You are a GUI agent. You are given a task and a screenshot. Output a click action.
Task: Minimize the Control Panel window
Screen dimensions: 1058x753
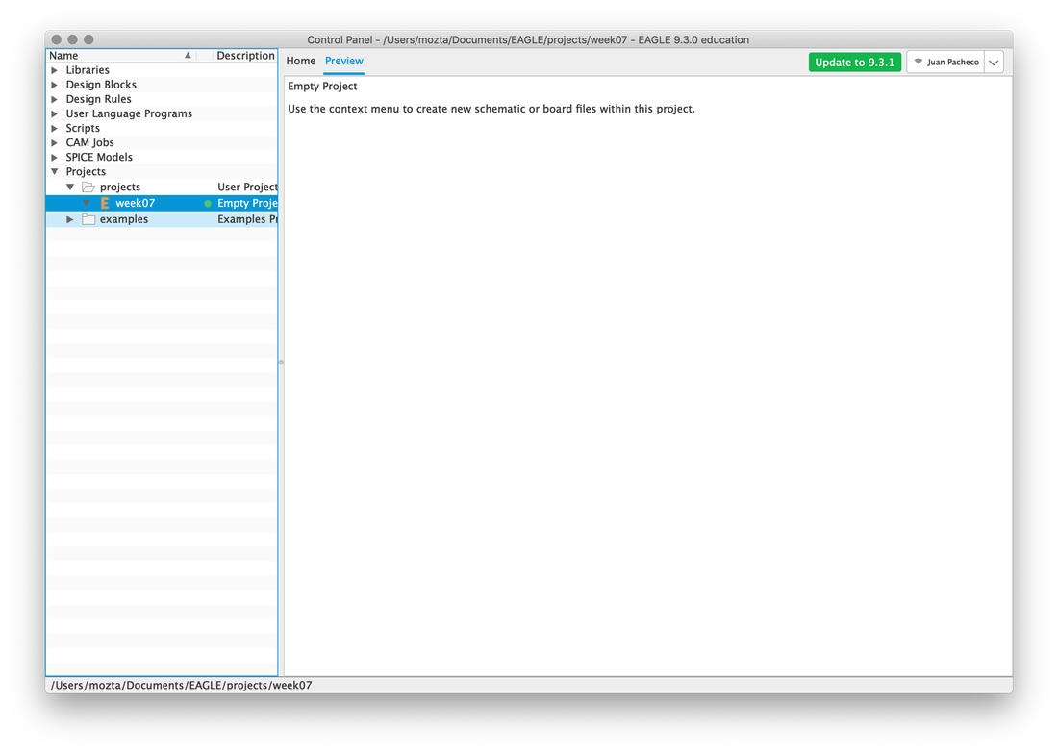(73, 39)
